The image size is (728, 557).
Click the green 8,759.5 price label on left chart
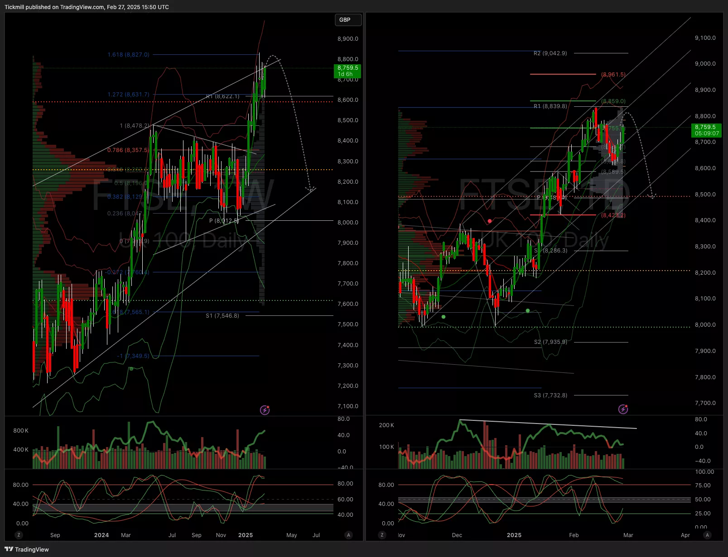[347, 71]
